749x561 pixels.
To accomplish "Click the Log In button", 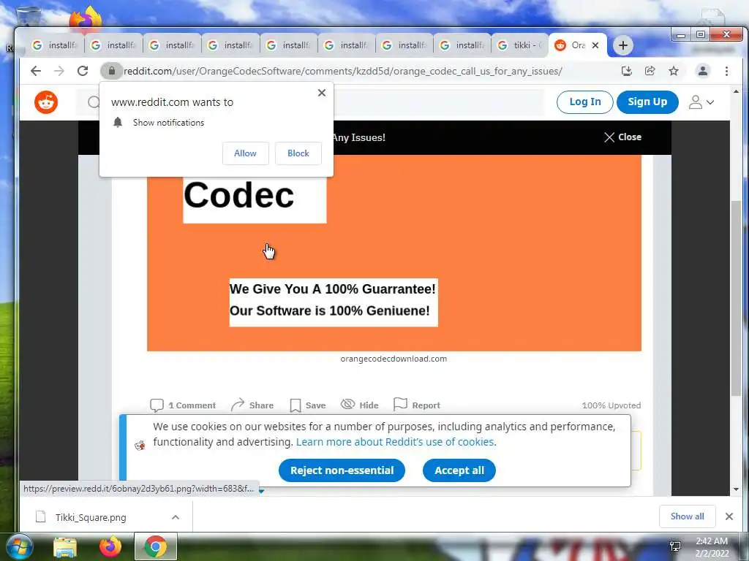I will pyautogui.click(x=584, y=102).
